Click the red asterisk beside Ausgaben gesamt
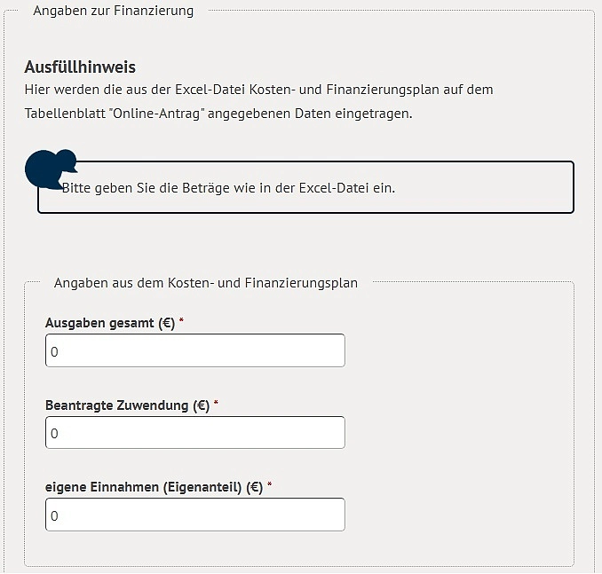 tap(182, 323)
